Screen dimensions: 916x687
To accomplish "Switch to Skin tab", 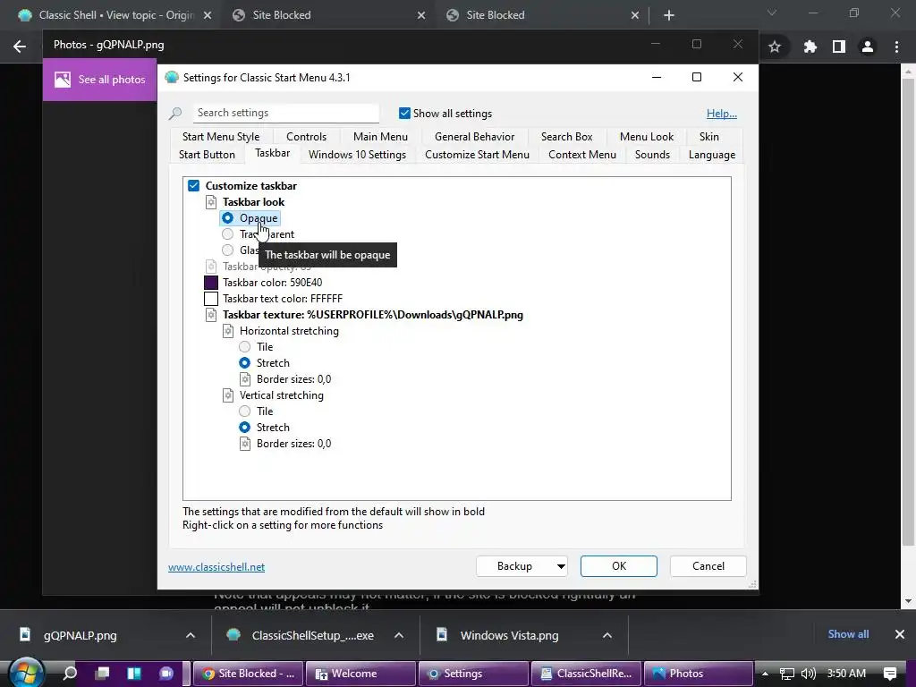I will coord(709,137).
